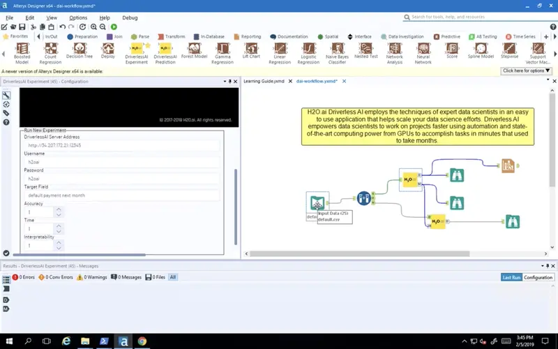Click the DriverlessAI Server Address field
Screen dimensions: 558x349
pos(122,145)
